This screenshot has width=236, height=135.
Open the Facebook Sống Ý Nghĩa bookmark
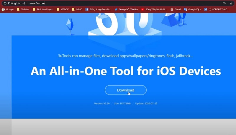pyautogui.click(x=98, y=9)
